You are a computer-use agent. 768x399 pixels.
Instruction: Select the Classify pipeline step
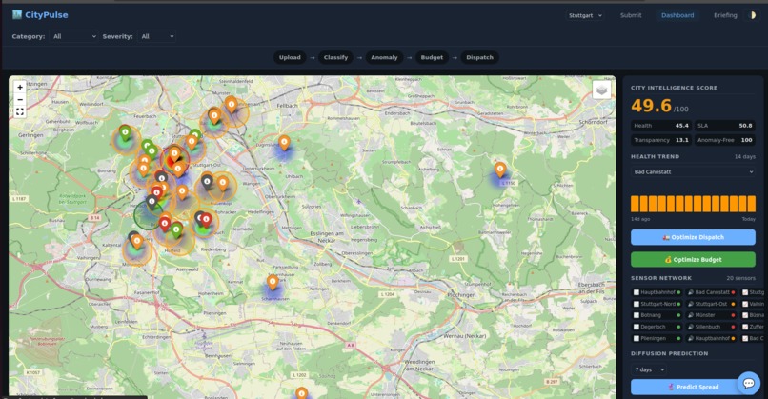pos(335,57)
